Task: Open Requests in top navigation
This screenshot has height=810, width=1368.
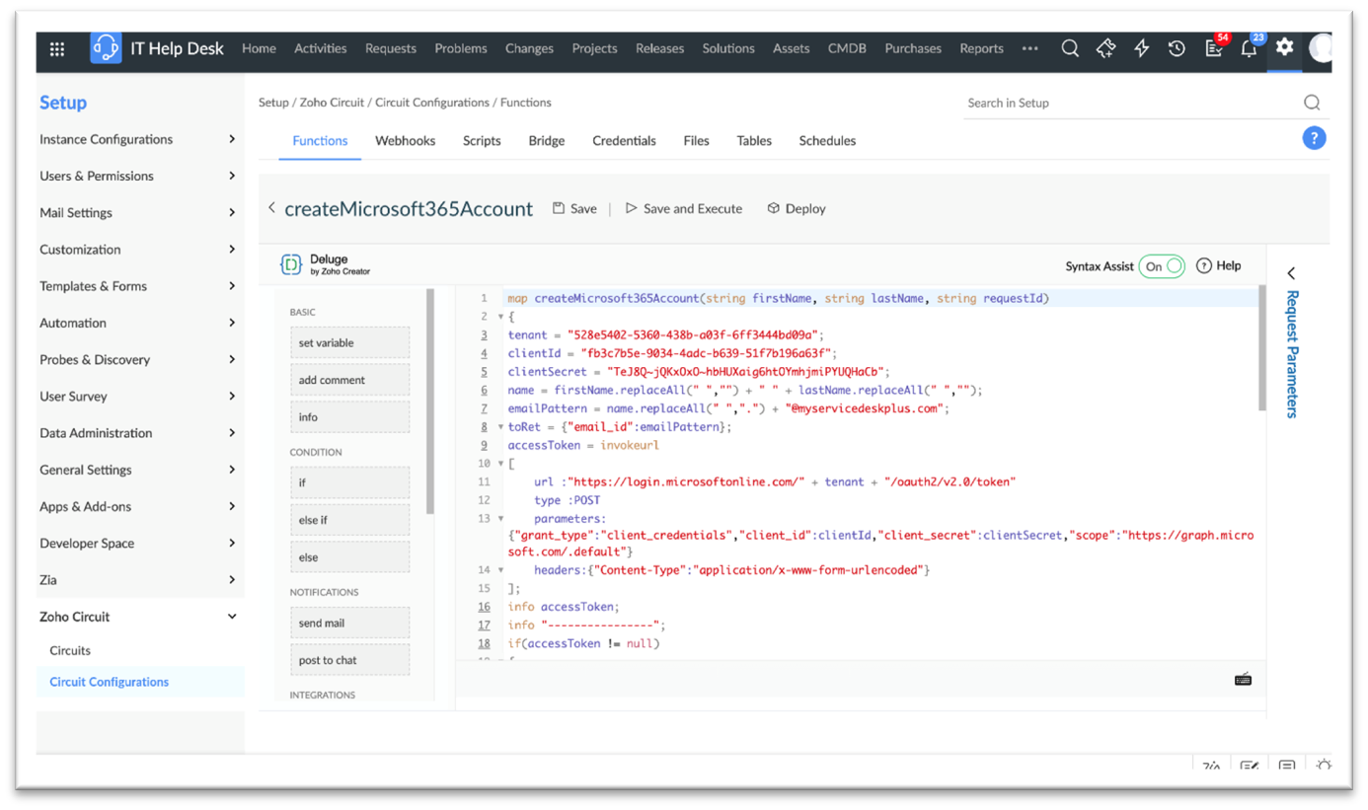Action: click(x=391, y=48)
